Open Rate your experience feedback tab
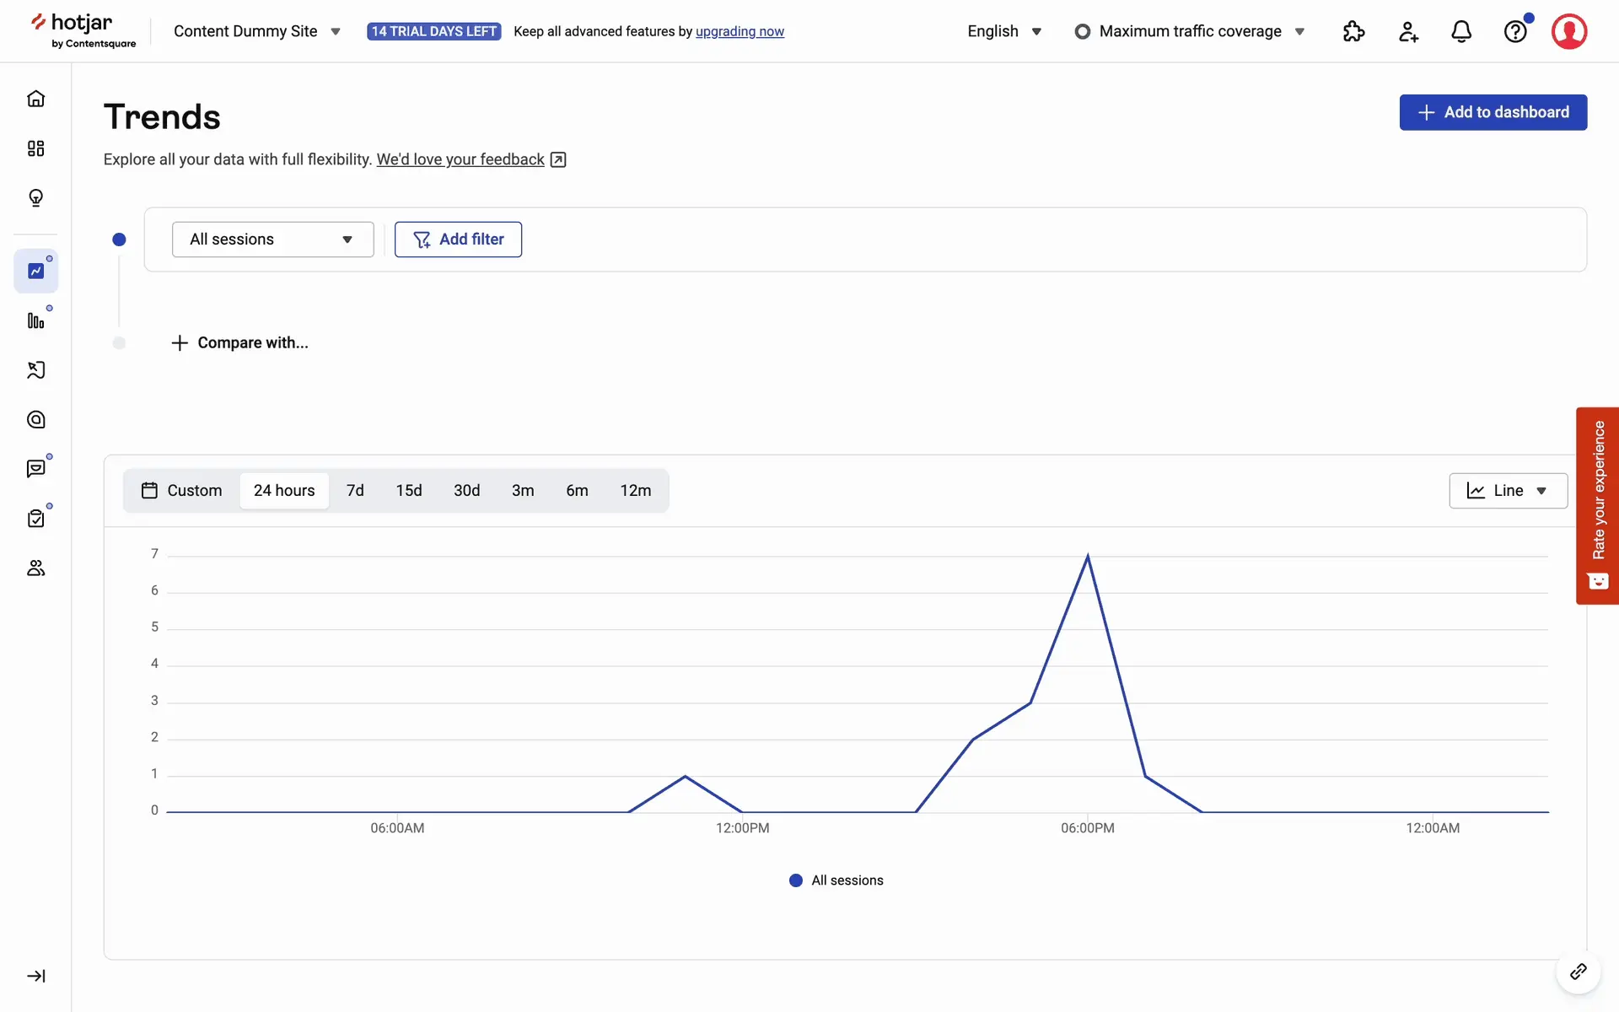 tap(1597, 506)
